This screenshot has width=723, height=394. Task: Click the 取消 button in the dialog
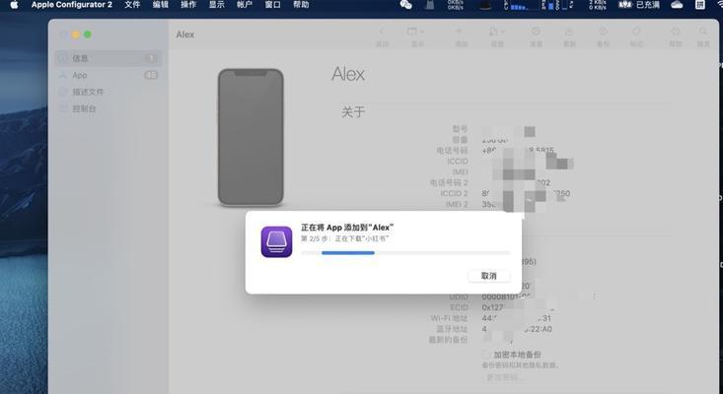pyautogui.click(x=489, y=276)
